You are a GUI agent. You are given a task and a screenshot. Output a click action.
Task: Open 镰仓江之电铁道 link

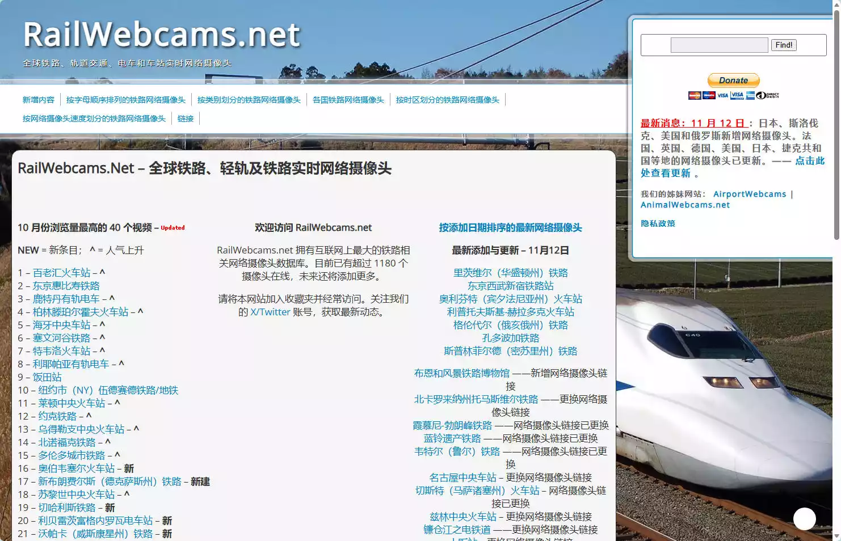(x=457, y=530)
